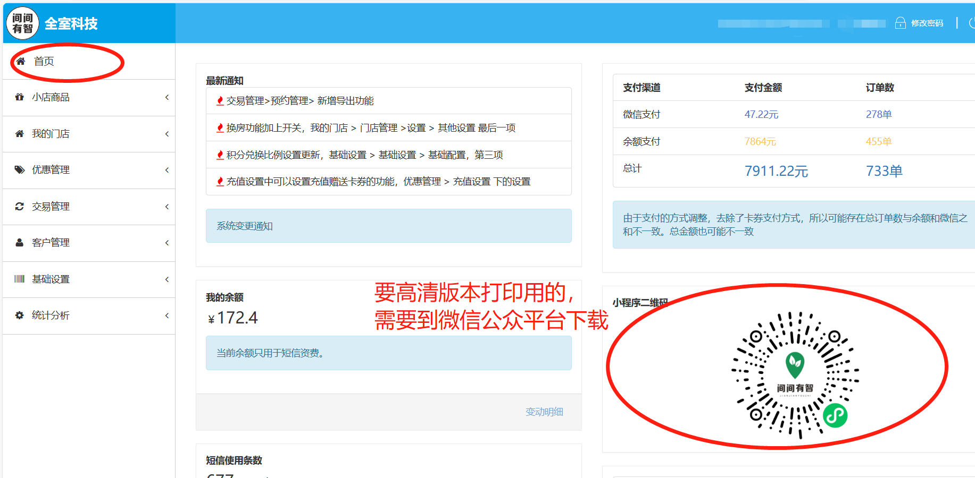This screenshot has width=975, height=478.
Task: Open the 交易管理 sidebar menu
Action: tap(89, 207)
